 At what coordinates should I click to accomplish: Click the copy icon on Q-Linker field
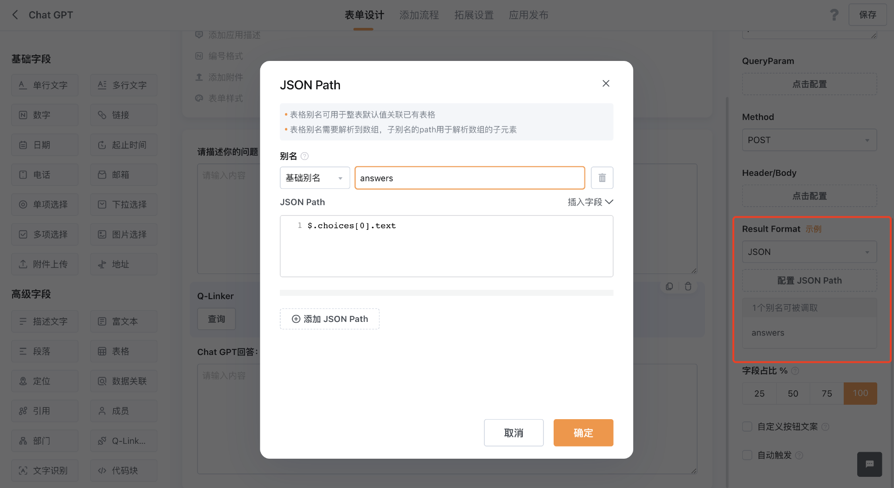pyautogui.click(x=669, y=287)
